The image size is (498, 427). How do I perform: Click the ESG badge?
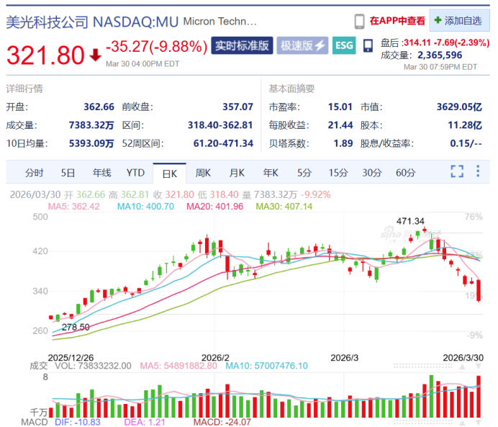(344, 45)
